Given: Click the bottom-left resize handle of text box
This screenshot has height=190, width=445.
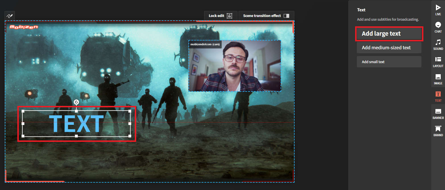Looking at the screenshot, I should click(23, 136).
